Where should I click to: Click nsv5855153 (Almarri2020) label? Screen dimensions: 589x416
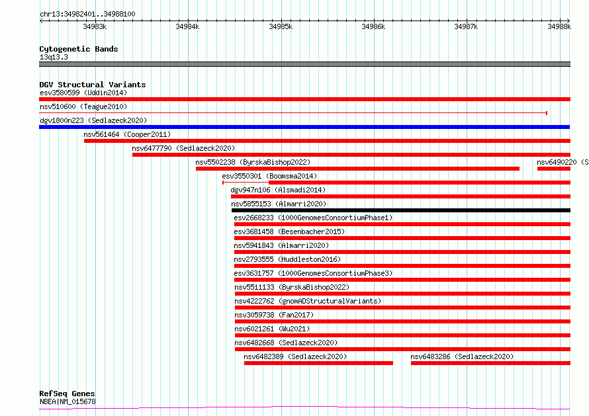pos(279,204)
